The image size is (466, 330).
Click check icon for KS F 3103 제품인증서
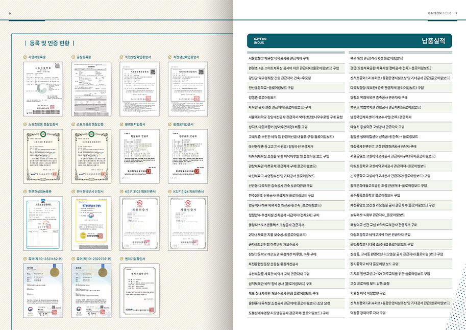point(121,192)
